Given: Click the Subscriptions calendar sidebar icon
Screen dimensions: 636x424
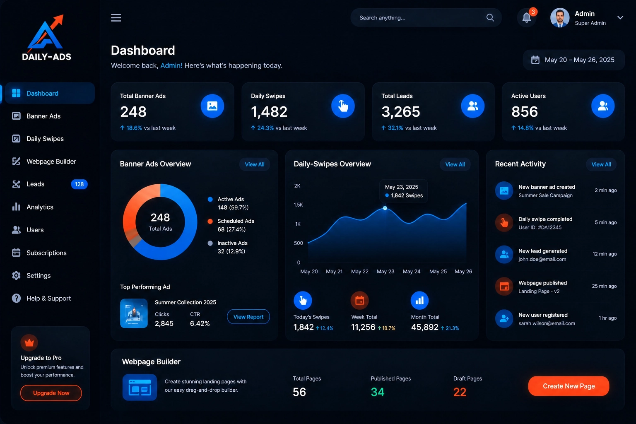Looking at the screenshot, I should pos(16,253).
